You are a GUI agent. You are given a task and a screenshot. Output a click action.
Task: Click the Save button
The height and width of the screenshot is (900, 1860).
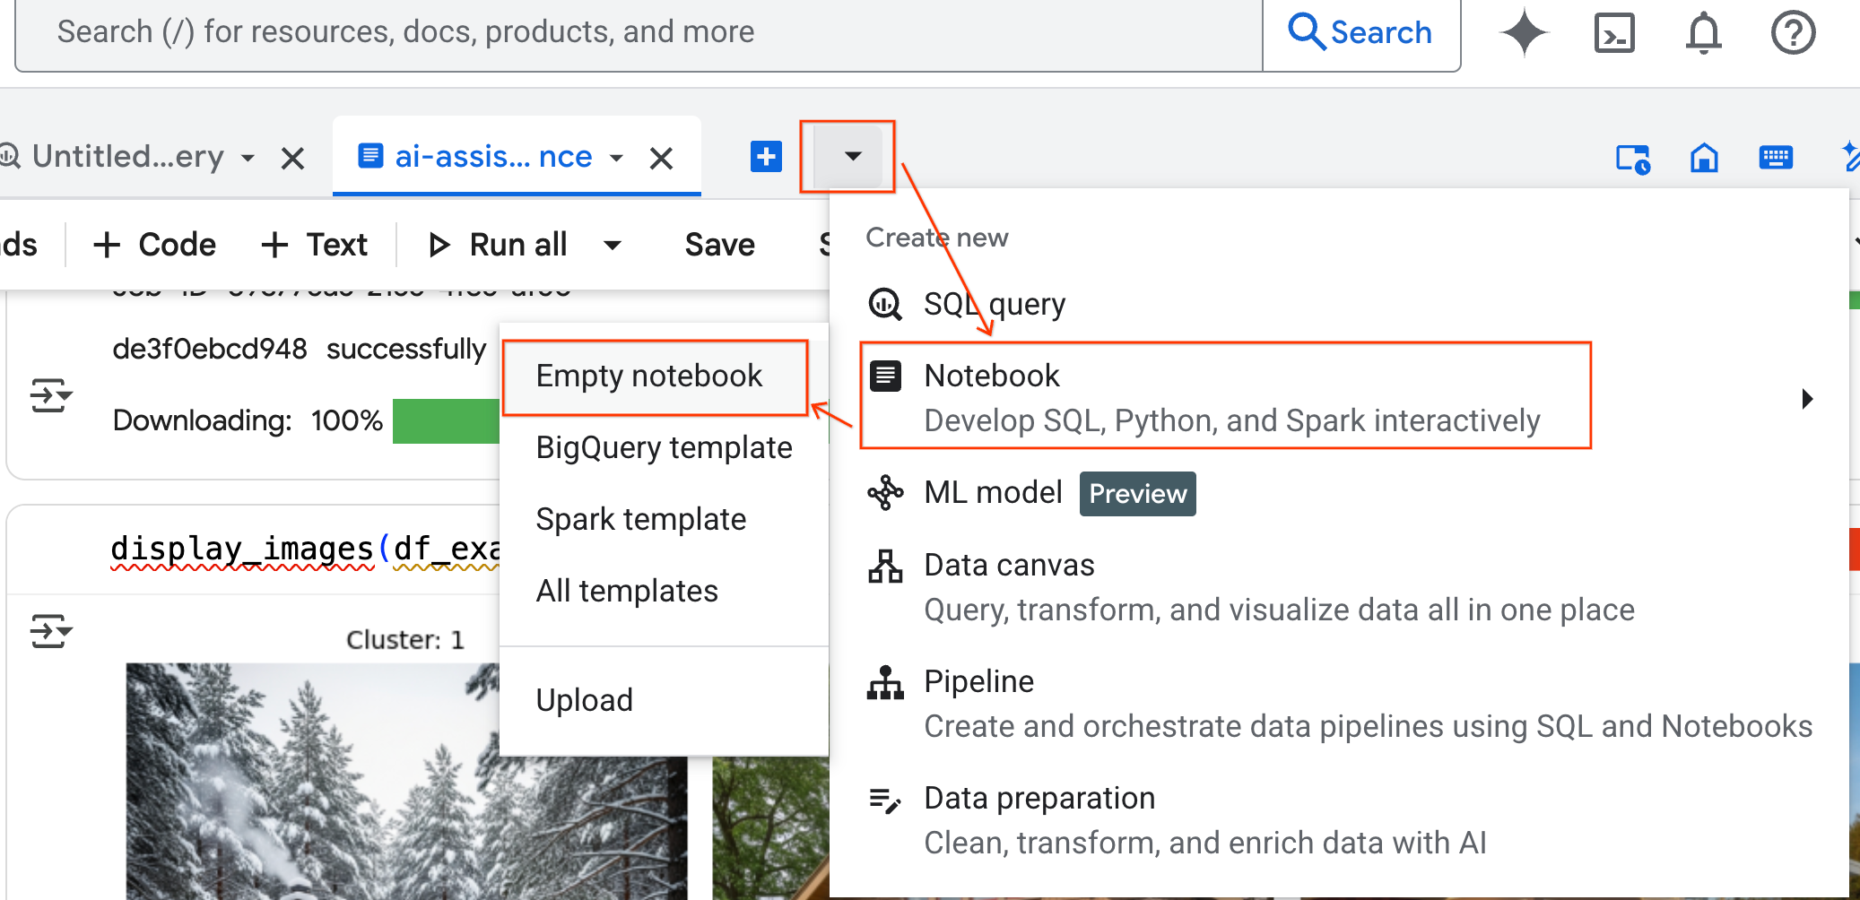(718, 244)
